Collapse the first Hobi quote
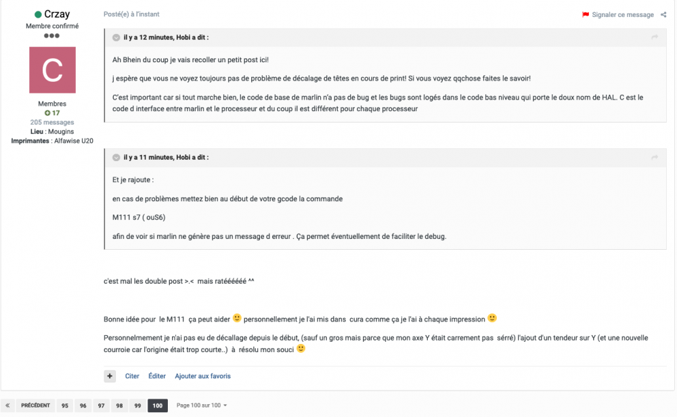The image size is (677, 417). click(x=116, y=37)
